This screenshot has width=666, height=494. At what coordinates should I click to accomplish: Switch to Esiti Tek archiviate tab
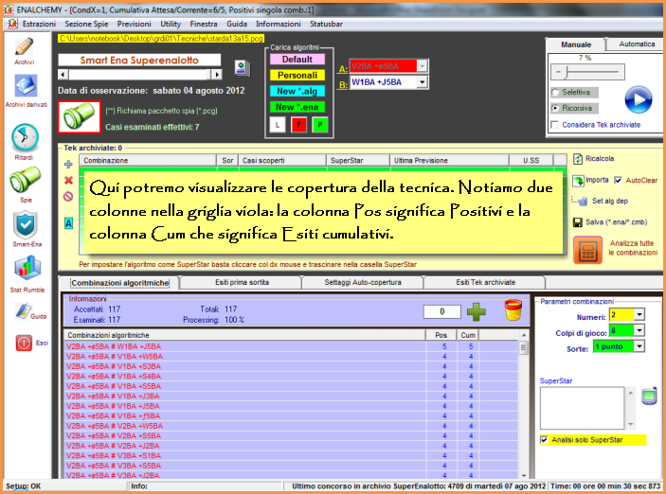(485, 282)
